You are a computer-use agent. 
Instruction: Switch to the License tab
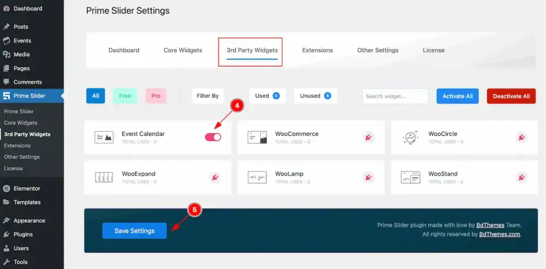tap(433, 50)
